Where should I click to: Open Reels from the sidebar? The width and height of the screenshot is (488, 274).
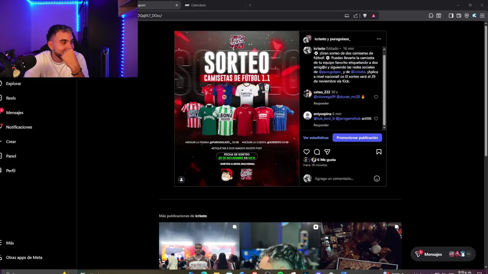11,98
